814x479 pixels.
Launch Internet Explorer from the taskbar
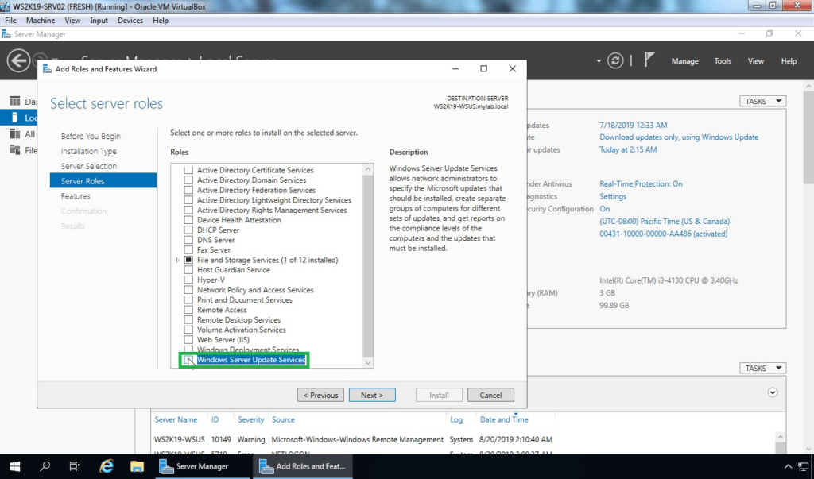tap(107, 466)
